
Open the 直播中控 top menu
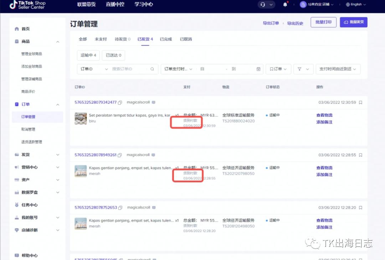(115, 5)
